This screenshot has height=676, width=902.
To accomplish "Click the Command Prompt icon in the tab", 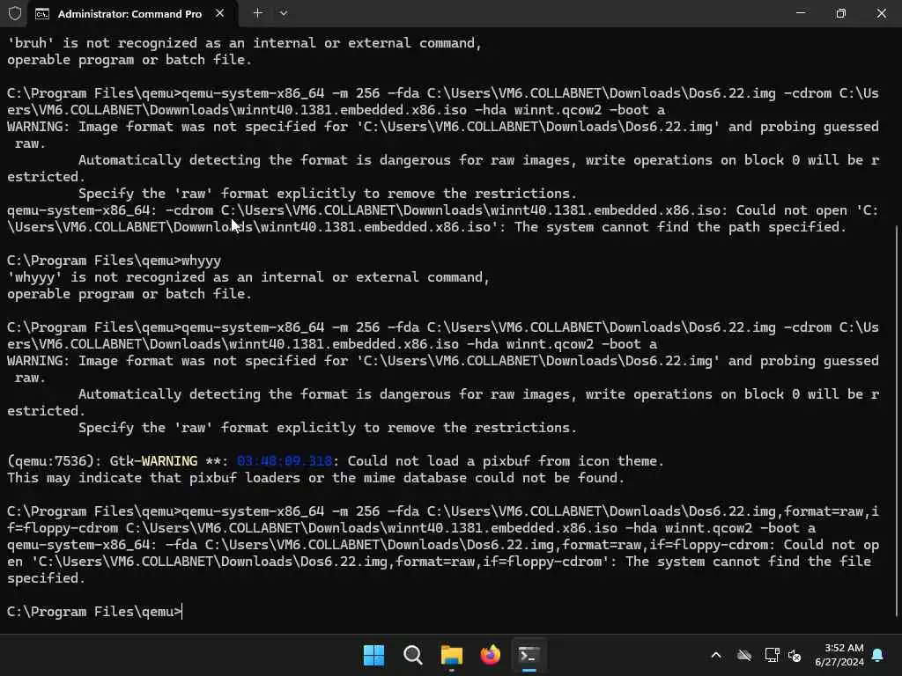I will pos(42,14).
